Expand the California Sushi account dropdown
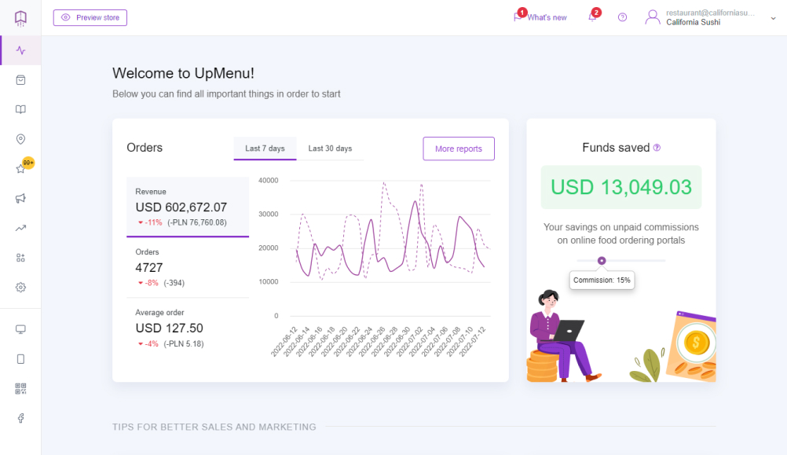 pyautogui.click(x=773, y=17)
